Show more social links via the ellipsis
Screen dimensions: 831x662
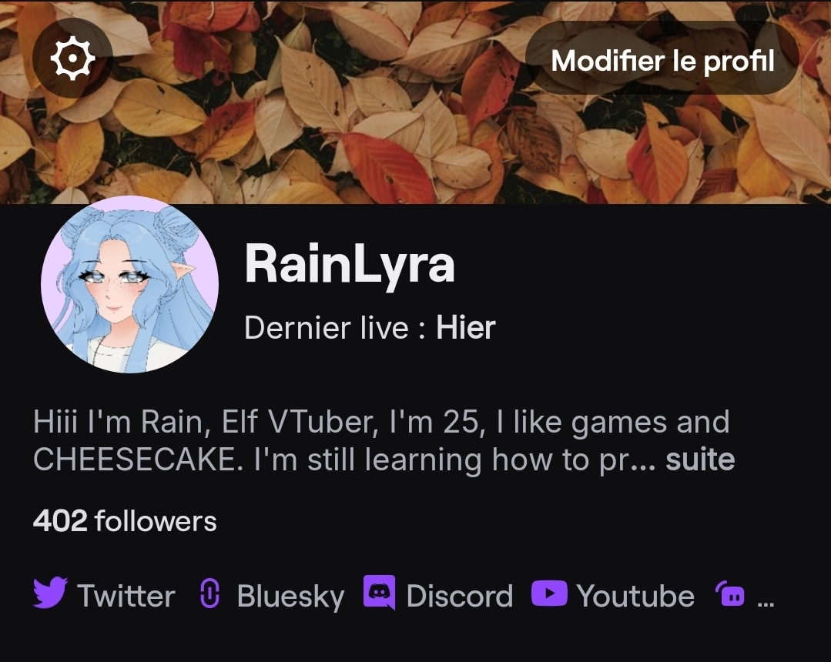click(766, 602)
